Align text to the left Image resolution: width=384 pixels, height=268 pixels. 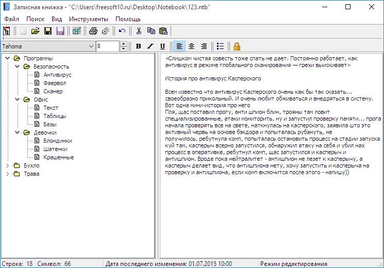click(x=179, y=46)
